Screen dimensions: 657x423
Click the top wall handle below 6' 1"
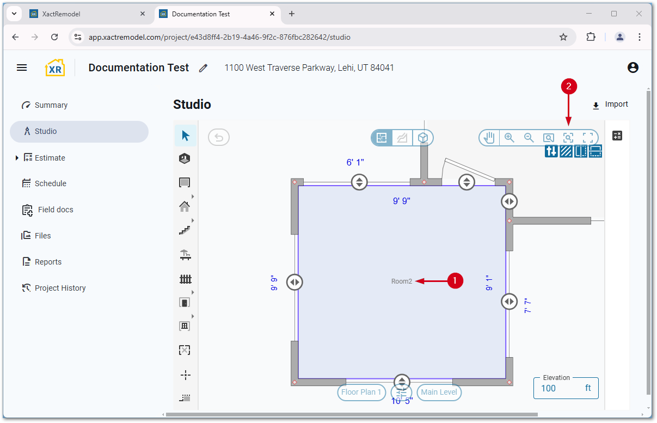click(x=359, y=182)
